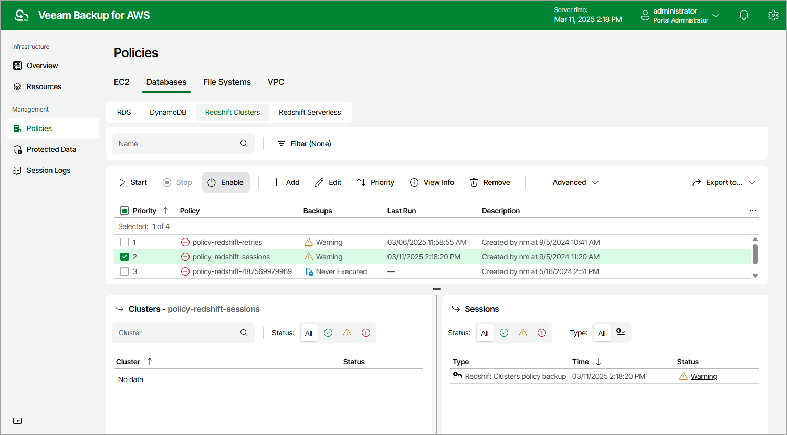Open the File Systems tab
This screenshot has width=787, height=435.
227,82
